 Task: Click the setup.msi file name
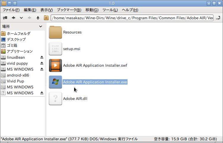click(x=72, y=49)
